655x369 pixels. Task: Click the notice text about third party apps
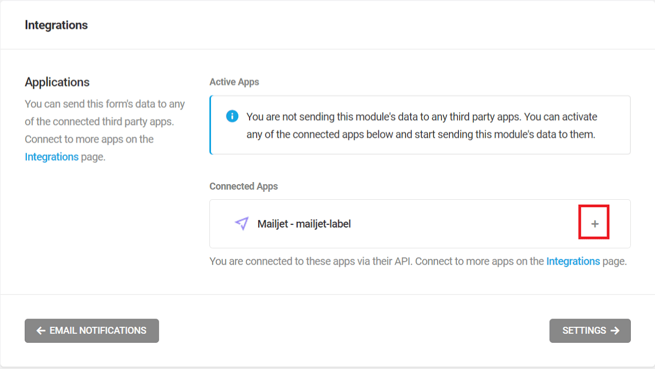point(421,125)
